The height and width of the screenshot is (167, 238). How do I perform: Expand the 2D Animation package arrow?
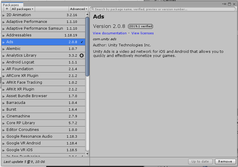coord(4,15)
